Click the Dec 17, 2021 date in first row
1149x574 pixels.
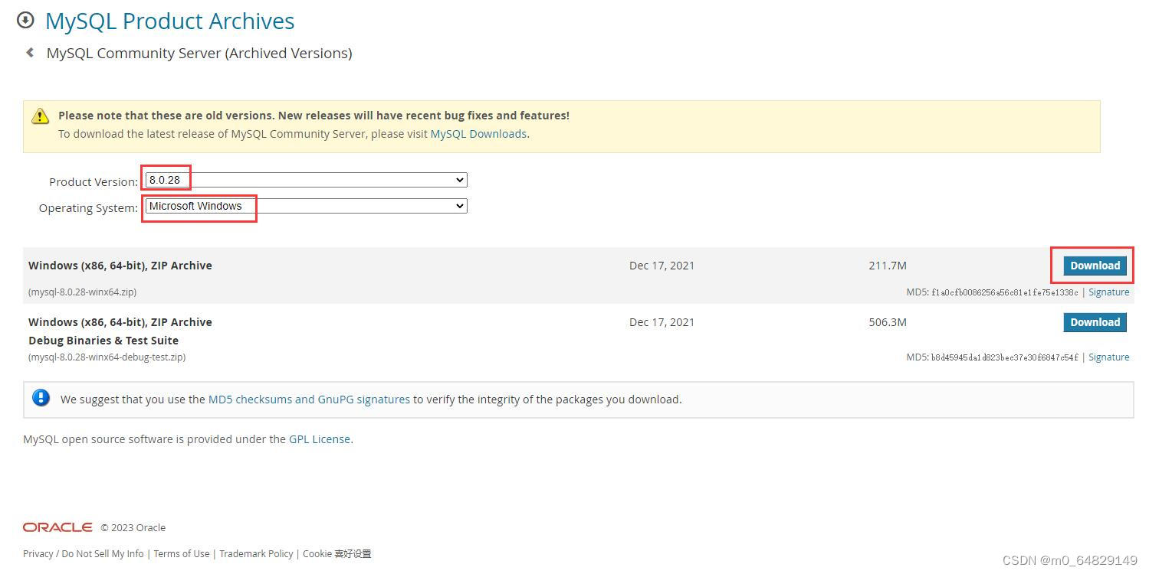pyautogui.click(x=661, y=266)
